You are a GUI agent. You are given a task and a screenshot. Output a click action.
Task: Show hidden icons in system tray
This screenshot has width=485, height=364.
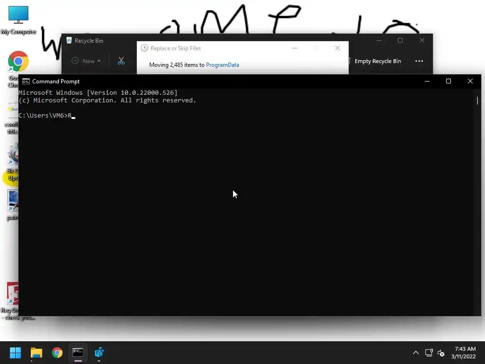point(416,353)
